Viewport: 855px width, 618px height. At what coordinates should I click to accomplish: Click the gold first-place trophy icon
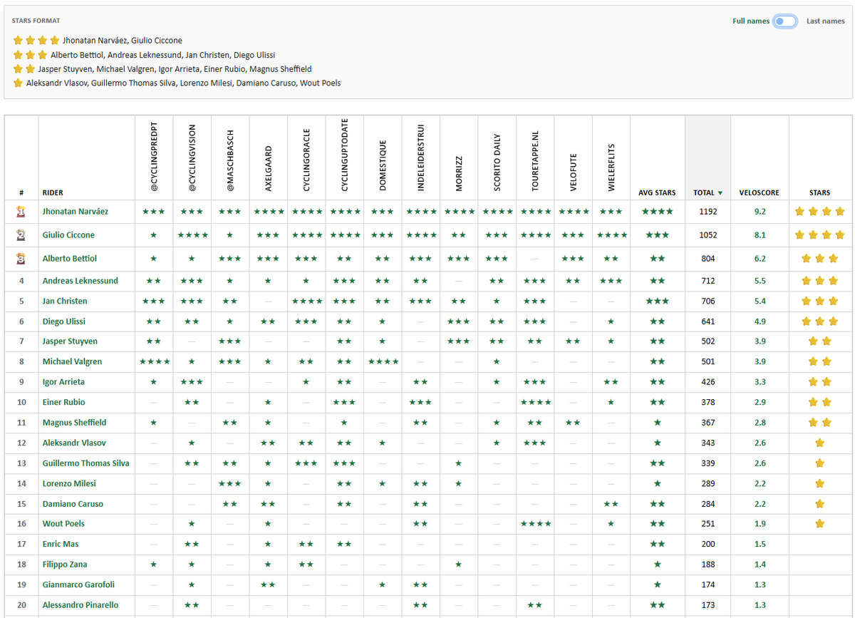[x=21, y=211]
